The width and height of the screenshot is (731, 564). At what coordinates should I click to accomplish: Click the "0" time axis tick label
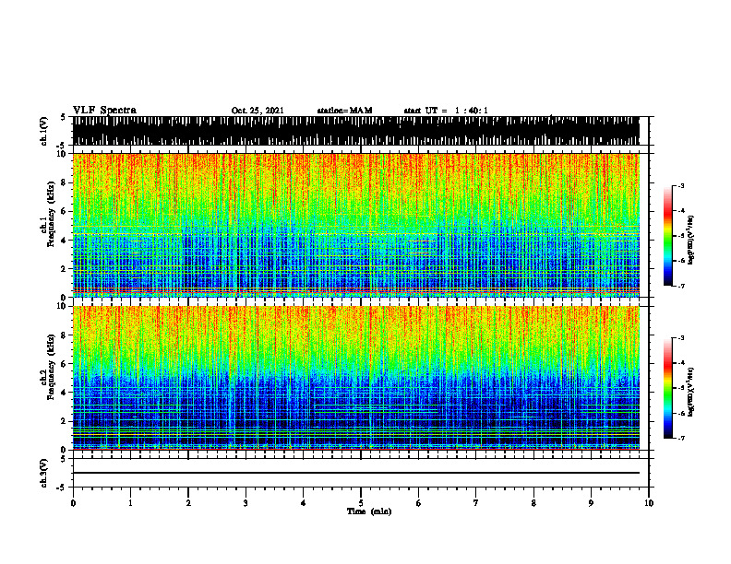coord(73,503)
